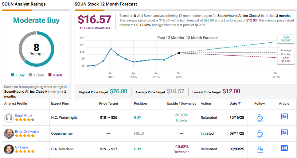Follow analyst Gil Luria
Screen dimensions: 297x158
(x=260, y=149)
